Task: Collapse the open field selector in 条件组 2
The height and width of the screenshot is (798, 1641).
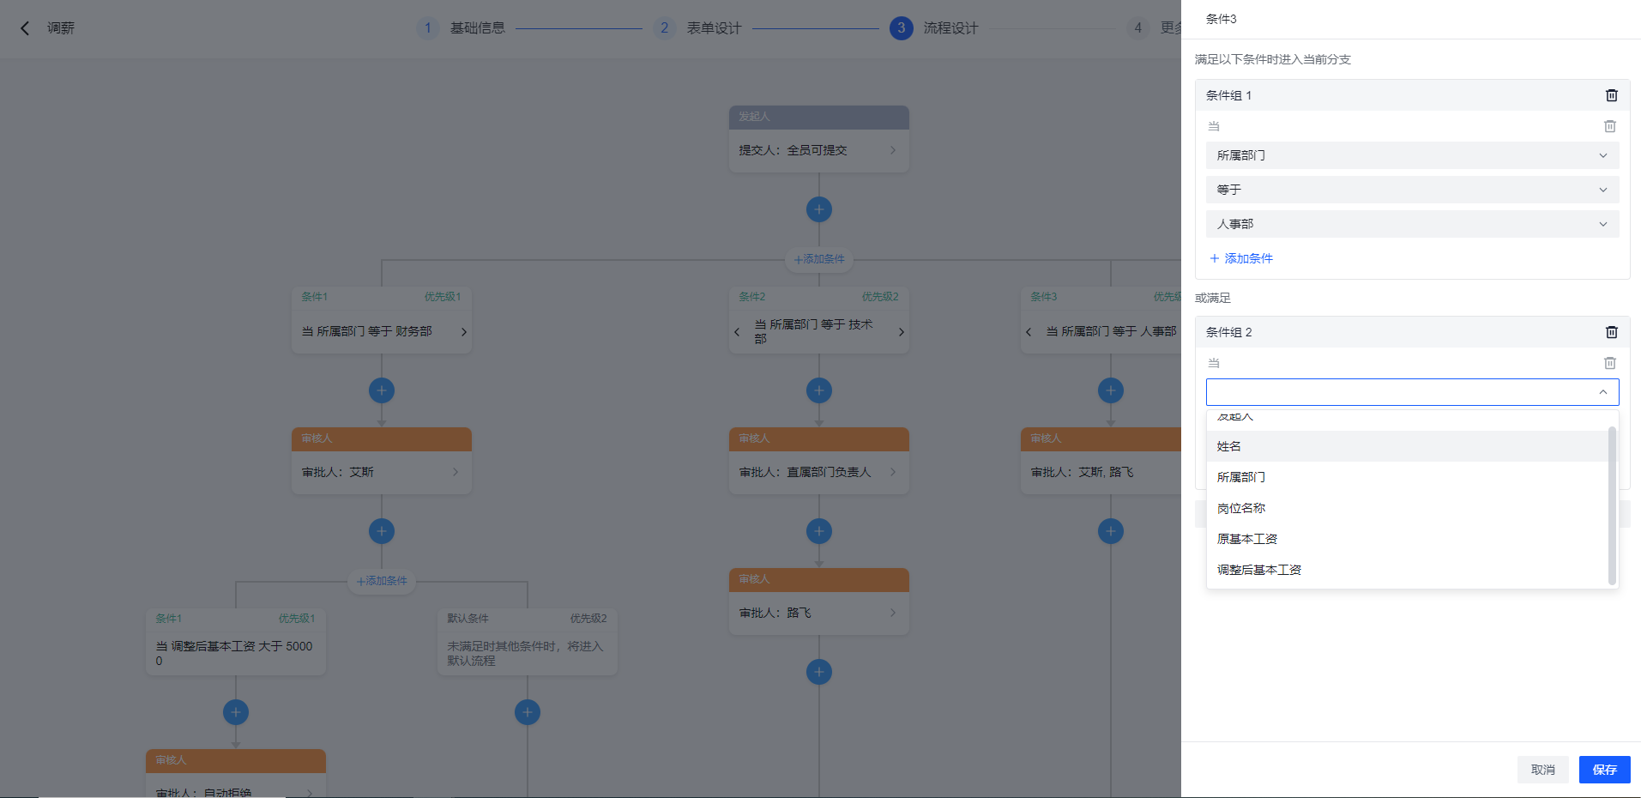Action: click(1602, 392)
